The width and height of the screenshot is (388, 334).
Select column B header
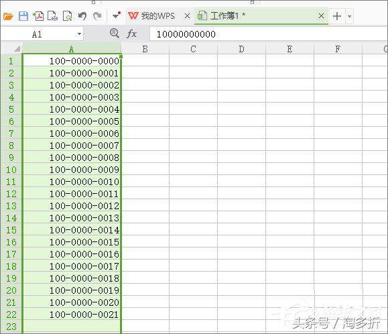pyautogui.click(x=145, y=48)
